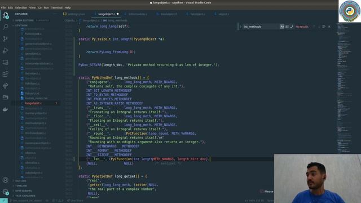
Task: Open the Help menu
Action: pyautogui.click(x=68, y=7)
